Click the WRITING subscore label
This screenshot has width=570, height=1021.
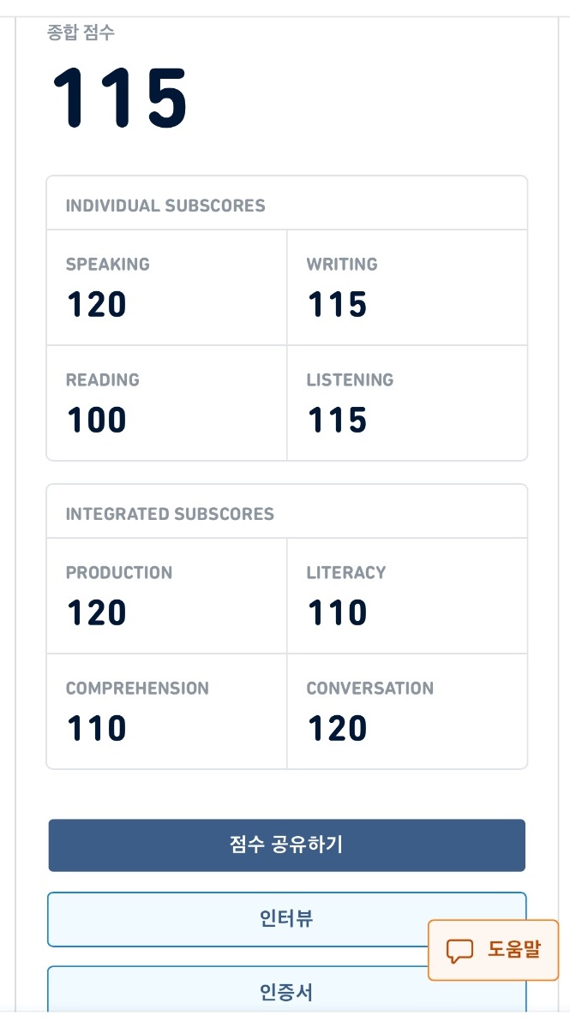(342, 264)
